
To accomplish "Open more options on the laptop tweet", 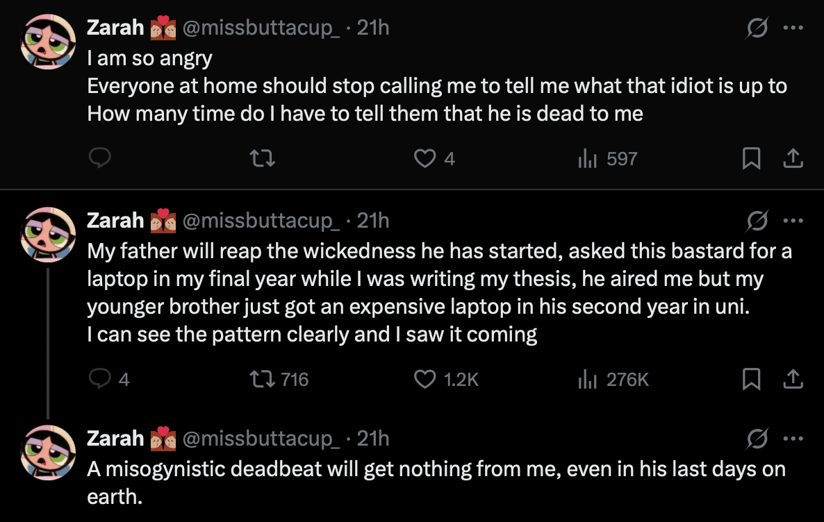I will pyautogui.click(x=793, y=221).
